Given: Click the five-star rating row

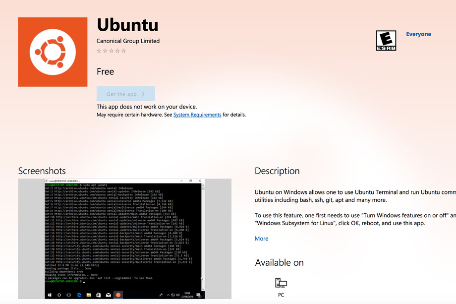Looking at the screenshot, I should pos(112,51).
